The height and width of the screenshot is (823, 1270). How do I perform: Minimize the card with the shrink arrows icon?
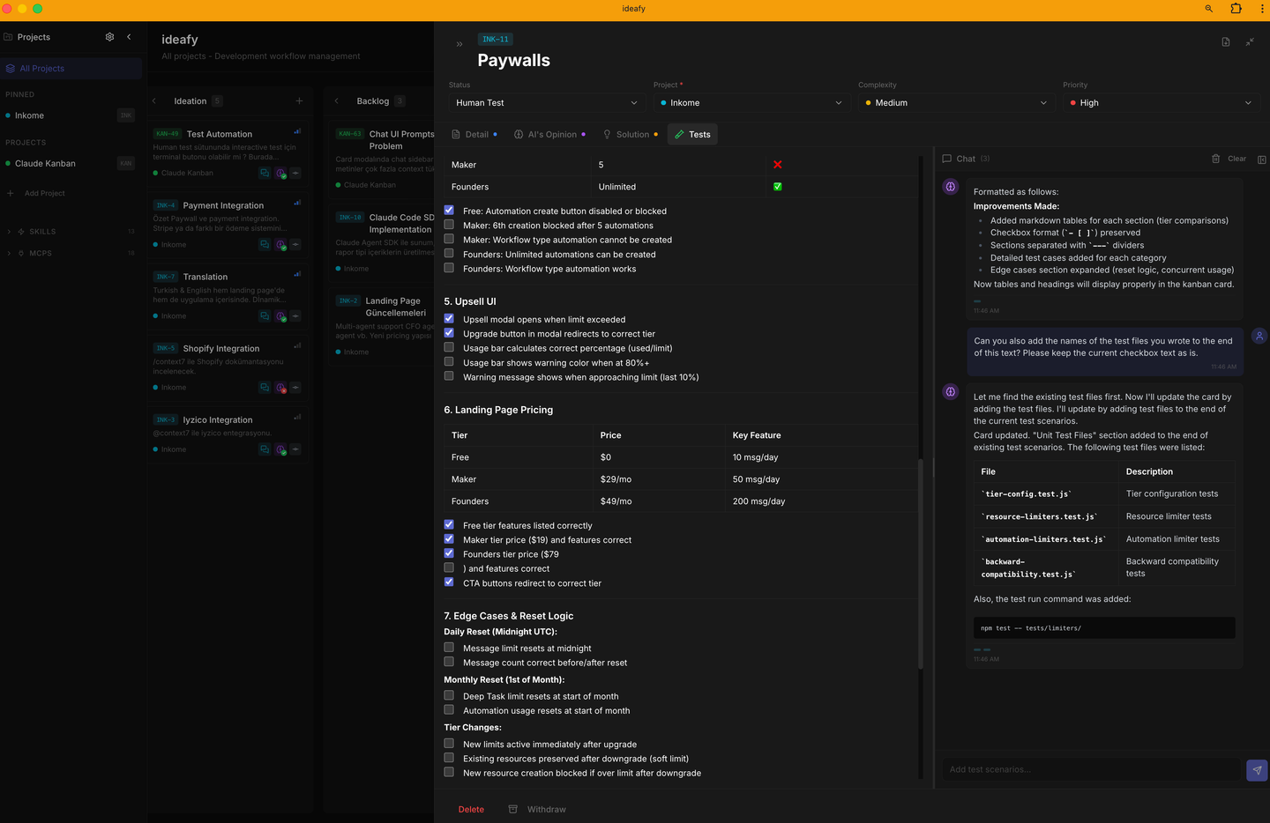click(1250, 42)
